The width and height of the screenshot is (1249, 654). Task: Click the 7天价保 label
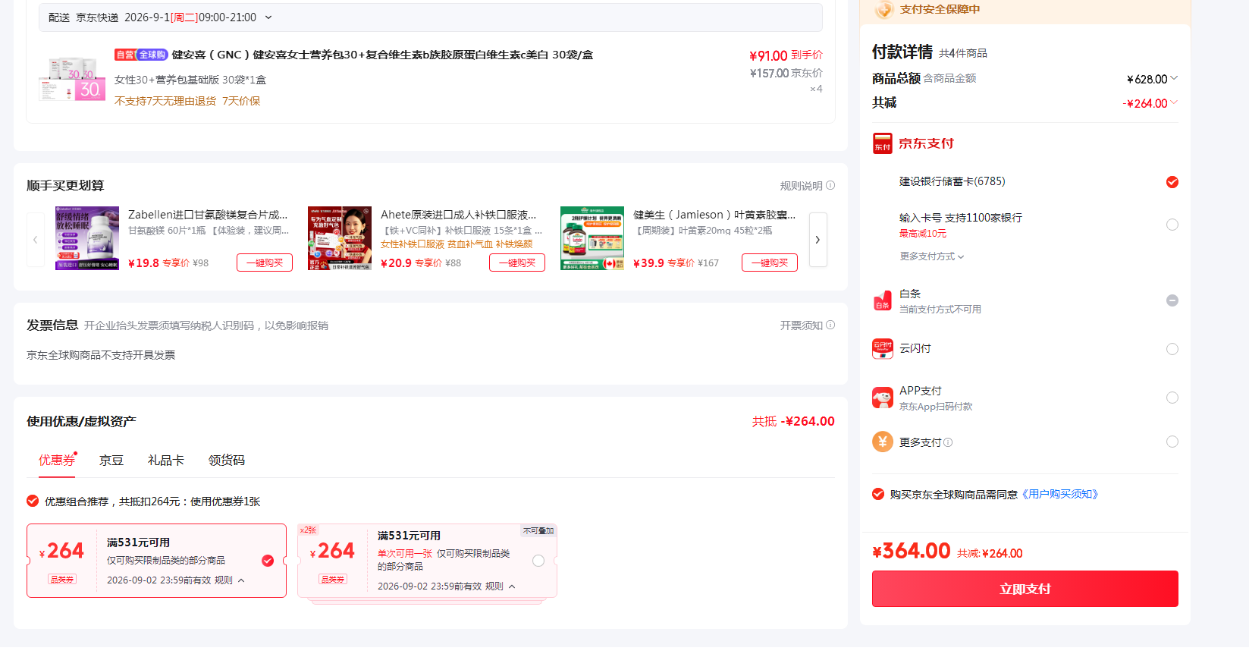pos(241,101)
